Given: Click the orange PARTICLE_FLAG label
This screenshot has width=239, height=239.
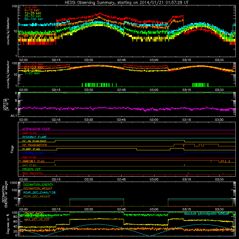Looking at the screenshot, I should coord(33,161).
